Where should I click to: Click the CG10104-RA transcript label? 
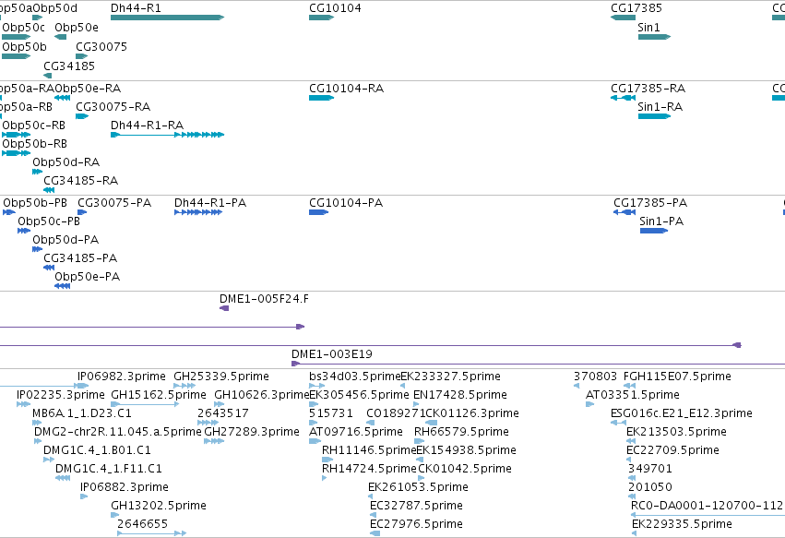[347, 89]
